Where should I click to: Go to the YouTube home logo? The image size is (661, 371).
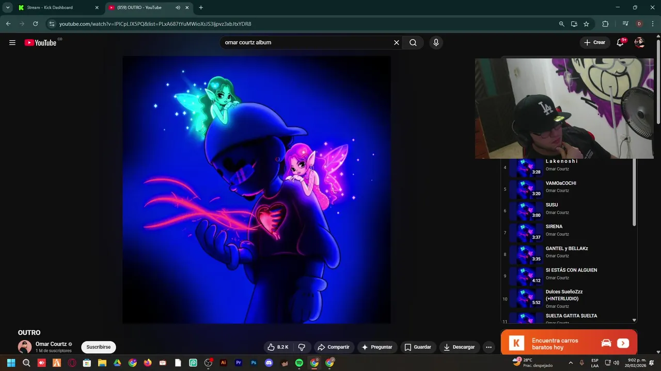40,43
